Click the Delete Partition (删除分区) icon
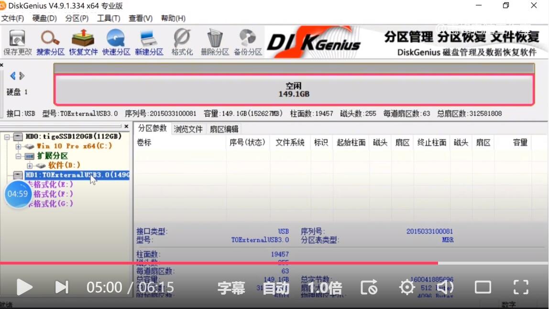Image resolution: width=549 pixels, height=309 pixels. click(x=215, y=42)
